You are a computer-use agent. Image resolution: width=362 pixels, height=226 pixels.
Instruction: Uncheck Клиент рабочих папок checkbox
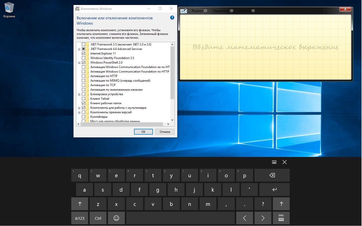tap(83, 103)
